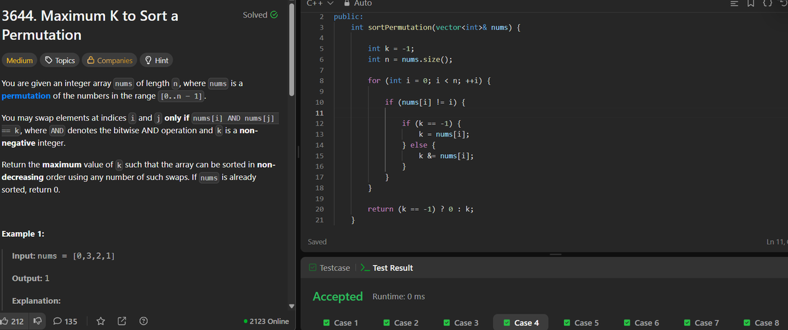The height and width of the screenshot is (330, 788).
Task: Select Case 2 result
Action: coord(401,322)
